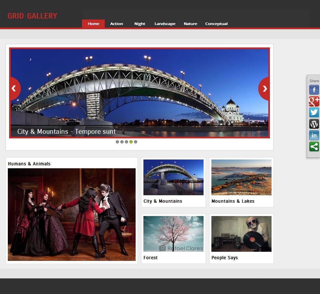This screenshot has width=320, height=294.
Task: Open the Night menu item
Action: coord(140,24)
